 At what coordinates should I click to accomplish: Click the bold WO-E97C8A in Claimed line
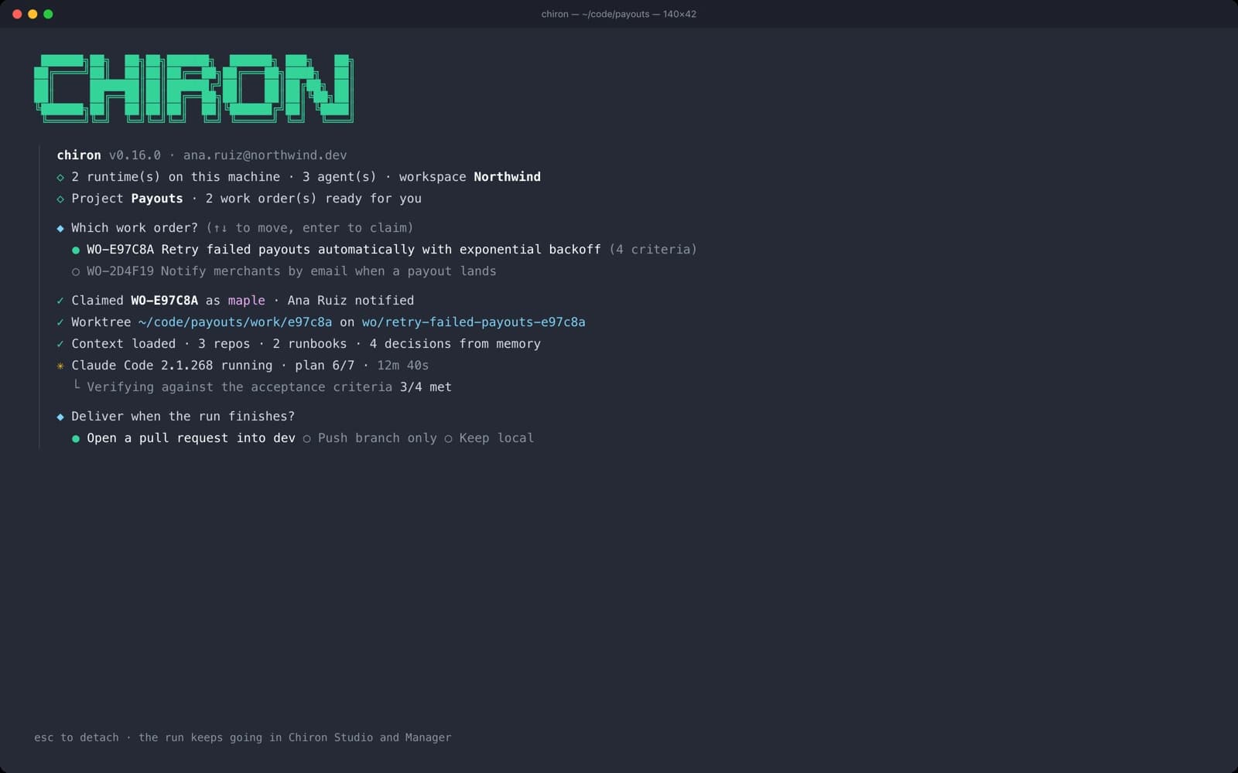[x=164, y=301]
